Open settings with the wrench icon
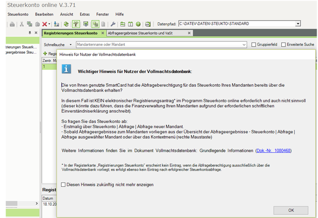 click(113, 24)
